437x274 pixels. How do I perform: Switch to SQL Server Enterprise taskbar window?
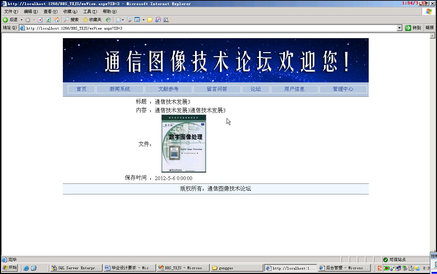[x=76, y=268]
